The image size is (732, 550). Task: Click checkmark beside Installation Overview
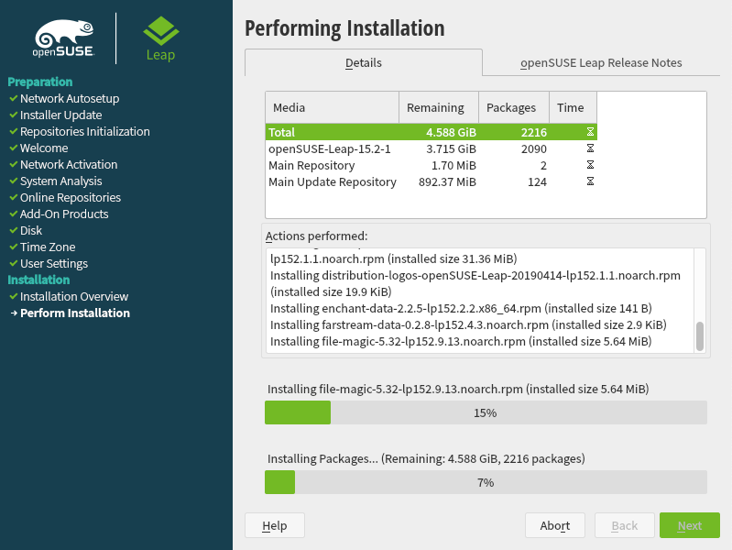[x=14, y=296]
